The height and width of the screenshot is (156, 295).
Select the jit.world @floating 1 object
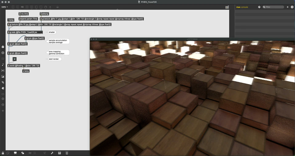click(x=24, y=66)
